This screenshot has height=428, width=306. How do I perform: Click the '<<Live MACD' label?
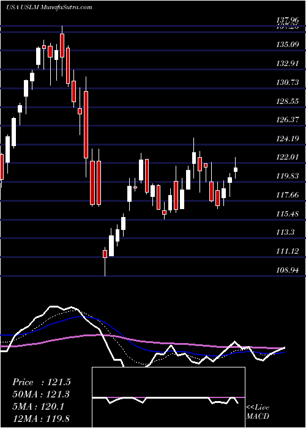pyautogui.click(x=258, y=412)
